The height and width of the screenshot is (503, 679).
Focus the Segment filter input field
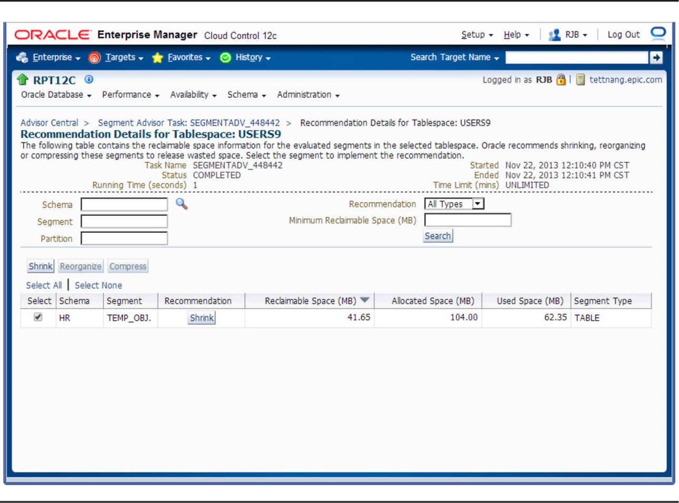124,221
